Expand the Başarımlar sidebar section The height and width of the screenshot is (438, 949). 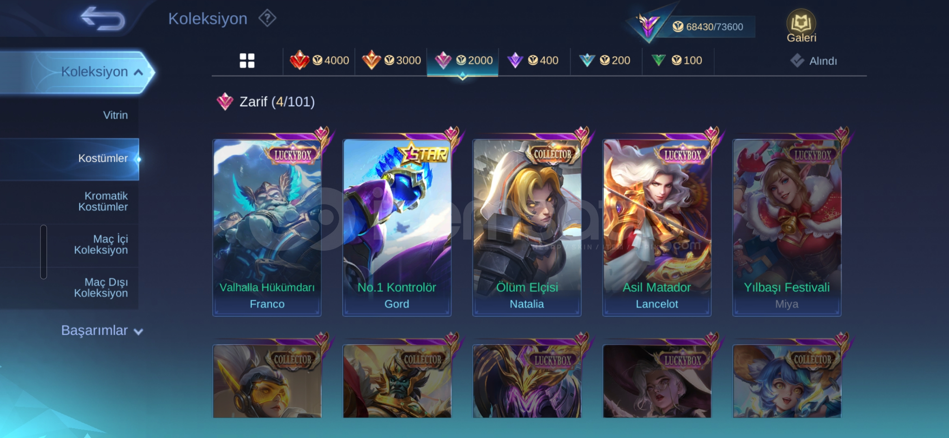(101, 331)
